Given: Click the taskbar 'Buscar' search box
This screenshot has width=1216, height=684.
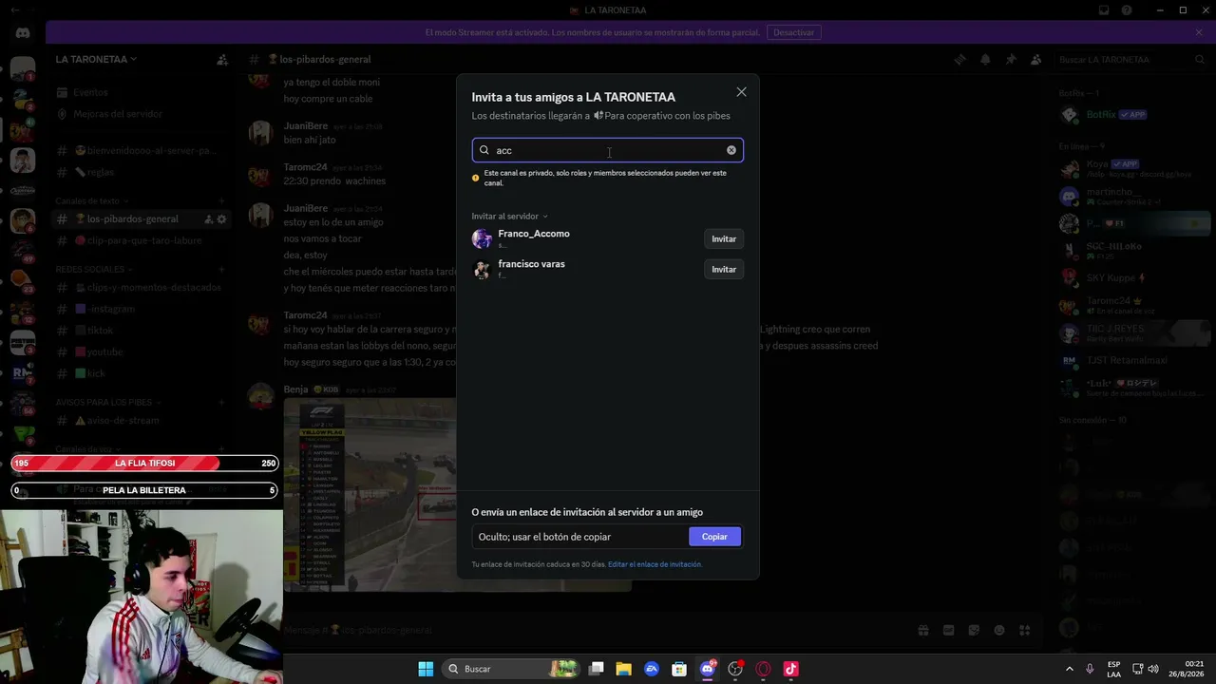Looking at the screenshot, I should tap(510, 669).
